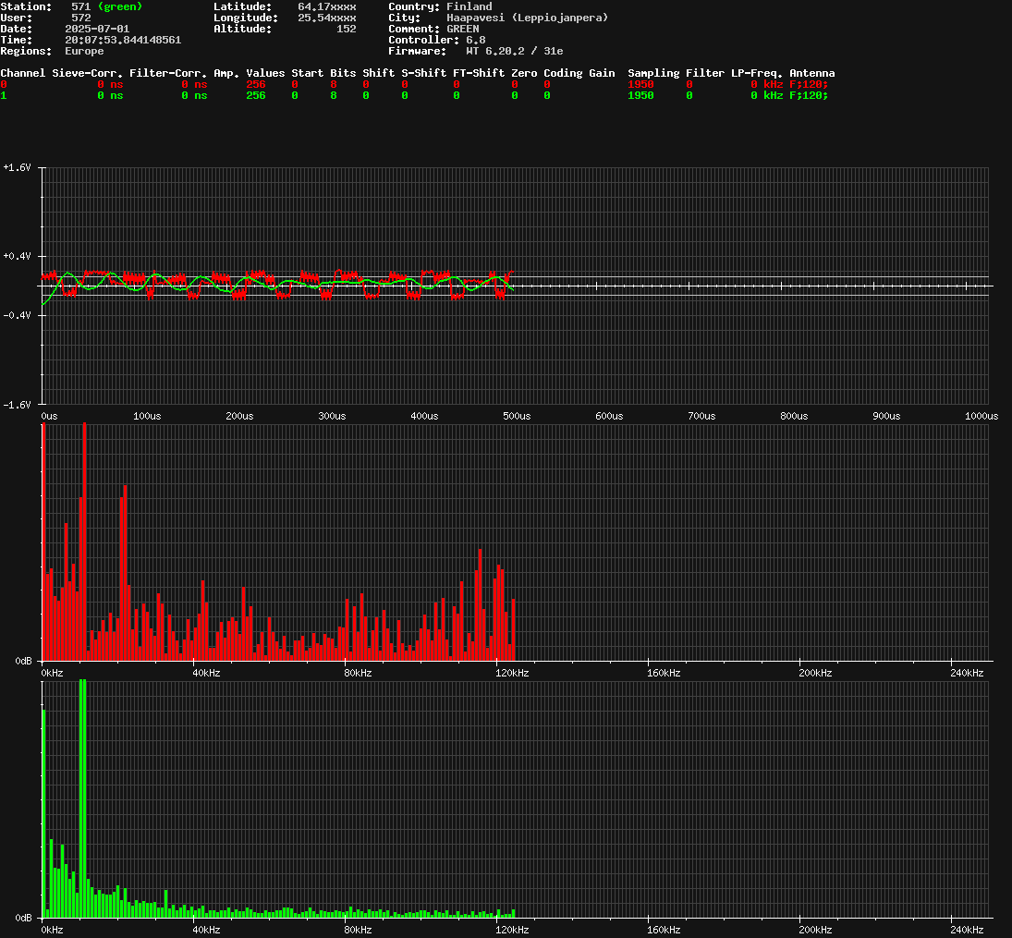The image size is (1012, 938).
Task: Select the red channel antenna "F;120;"
Action: click(x=809, y=84)
